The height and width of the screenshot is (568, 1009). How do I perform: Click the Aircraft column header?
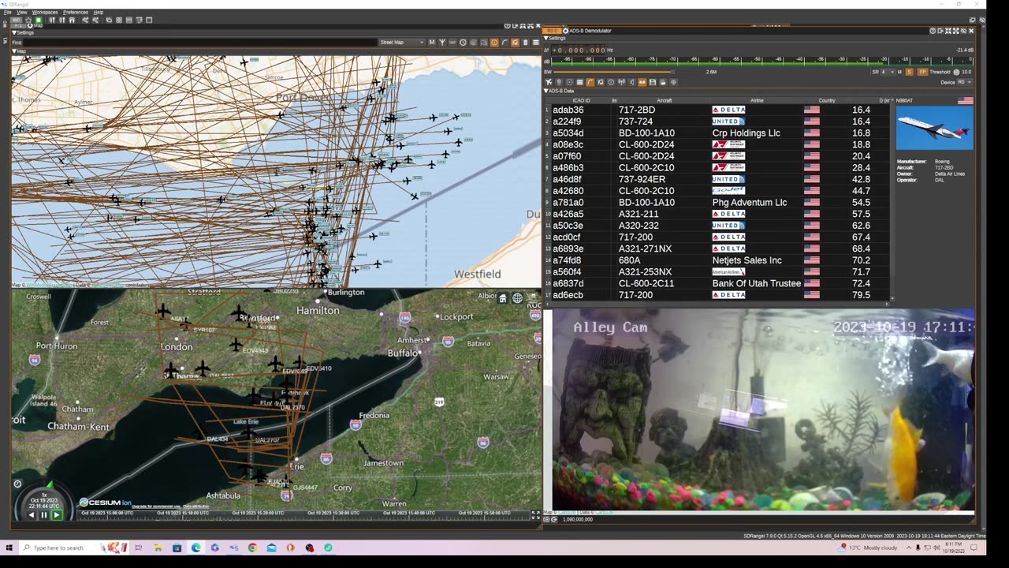click(x=665, y=100)
